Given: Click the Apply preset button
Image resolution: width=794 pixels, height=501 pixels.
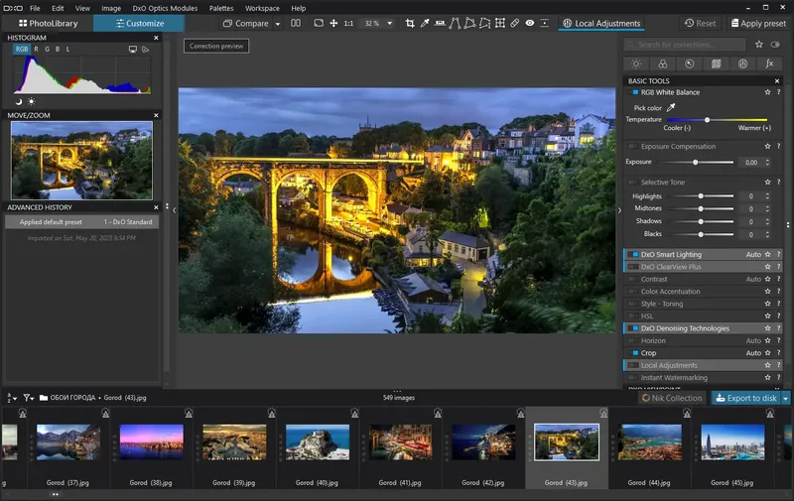Looking at the screenshot, I should [758, 23].
